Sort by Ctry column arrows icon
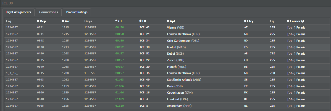 (x=245, y=21)
